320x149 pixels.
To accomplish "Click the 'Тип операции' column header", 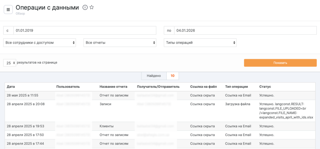I will tap(236, 87).
